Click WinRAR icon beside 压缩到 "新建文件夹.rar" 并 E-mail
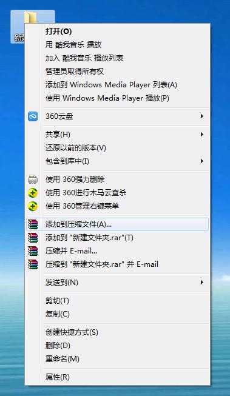230x396 pixels. point(33,264)
